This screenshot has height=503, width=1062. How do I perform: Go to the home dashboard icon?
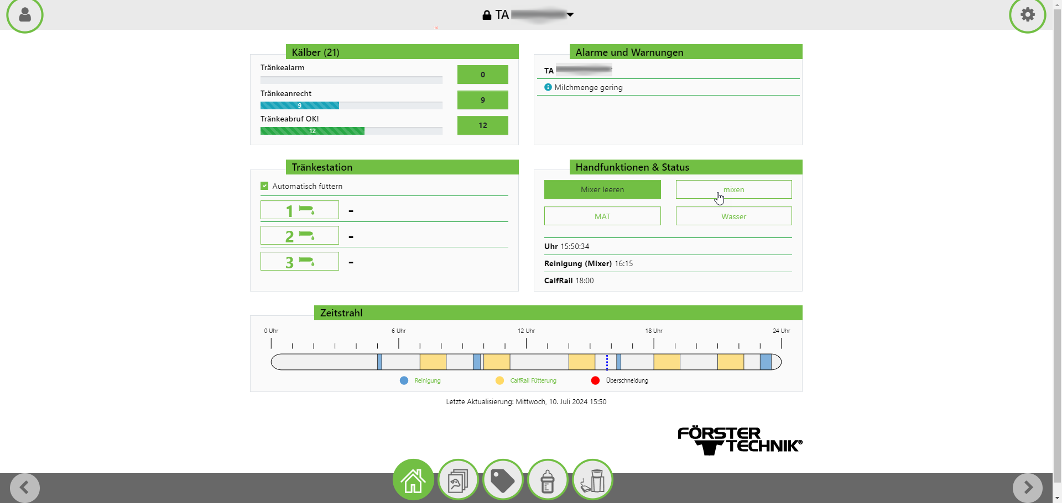(413, 480)
